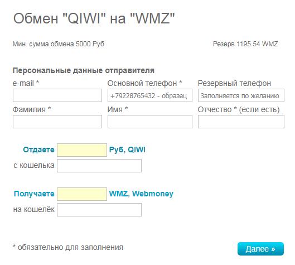Click text Мин. сумма обмена 5000 Руб
This screenshot has height=265, width=295.
tap(59, 44)
